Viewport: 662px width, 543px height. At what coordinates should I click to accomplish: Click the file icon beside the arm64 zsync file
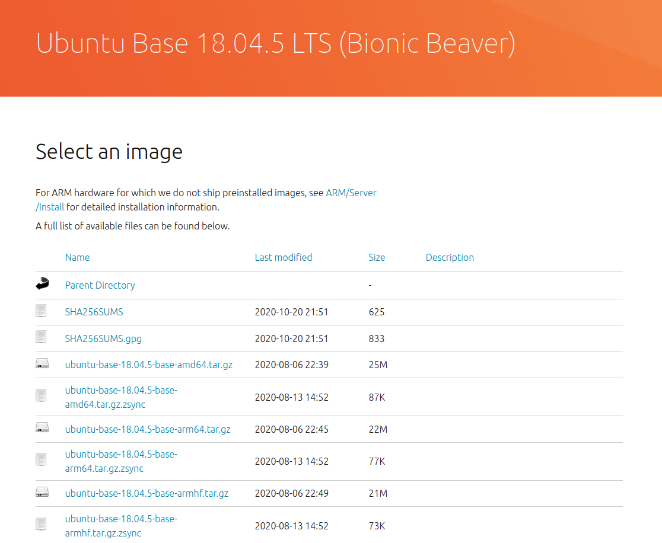tap(41, 461)
